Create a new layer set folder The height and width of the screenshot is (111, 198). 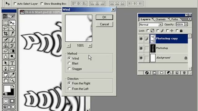click(x=161, y=73)
